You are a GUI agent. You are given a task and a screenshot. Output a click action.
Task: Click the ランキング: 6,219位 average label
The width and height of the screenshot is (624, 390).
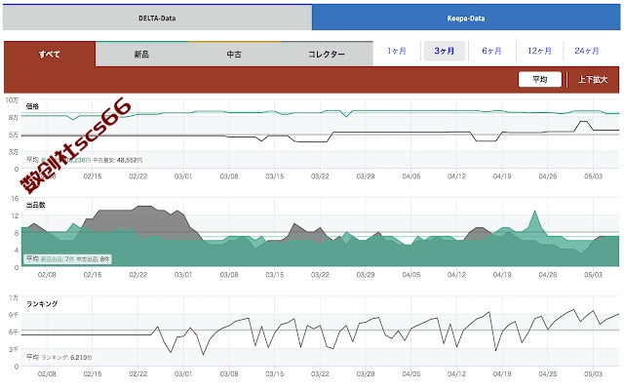(x=66, y=358)
